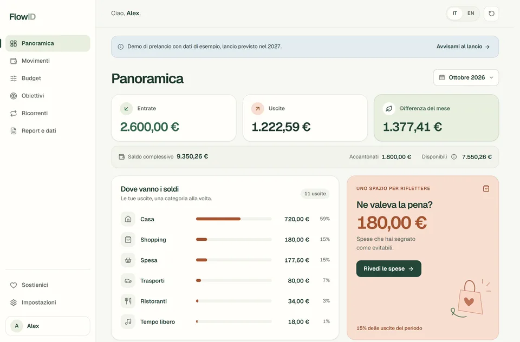This screenshot has height=342, width=520.
Task: Click the Differenza del mese card
Action: pos(437,118)
